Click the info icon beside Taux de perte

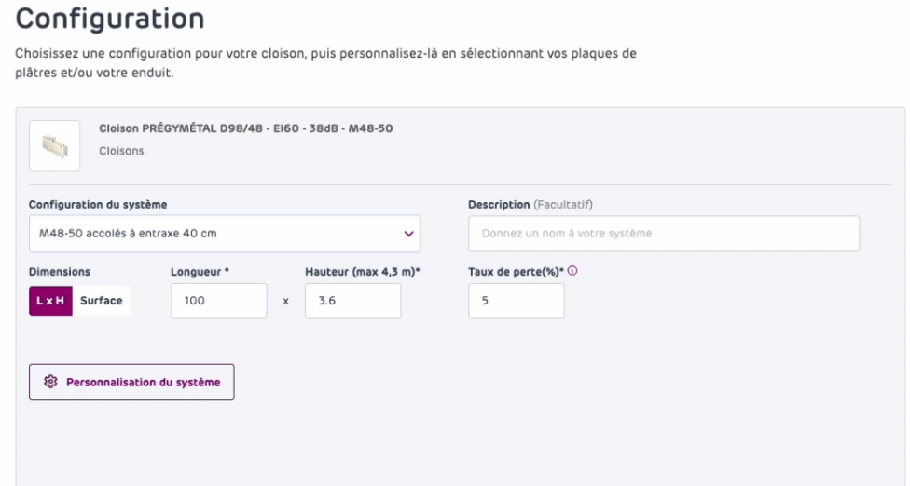pos(571,272)
